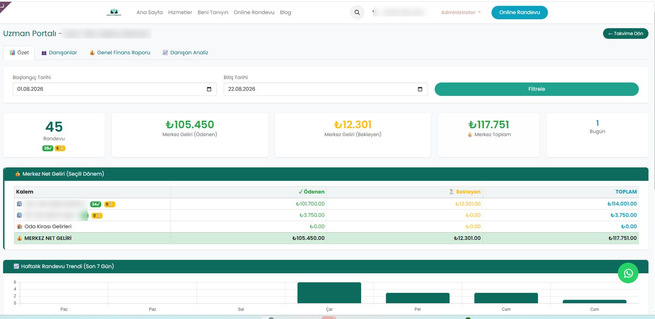Switch to the Danışanlar tab
The height and width of the screenshot is (319, 655).
click(x=59, y=53)
